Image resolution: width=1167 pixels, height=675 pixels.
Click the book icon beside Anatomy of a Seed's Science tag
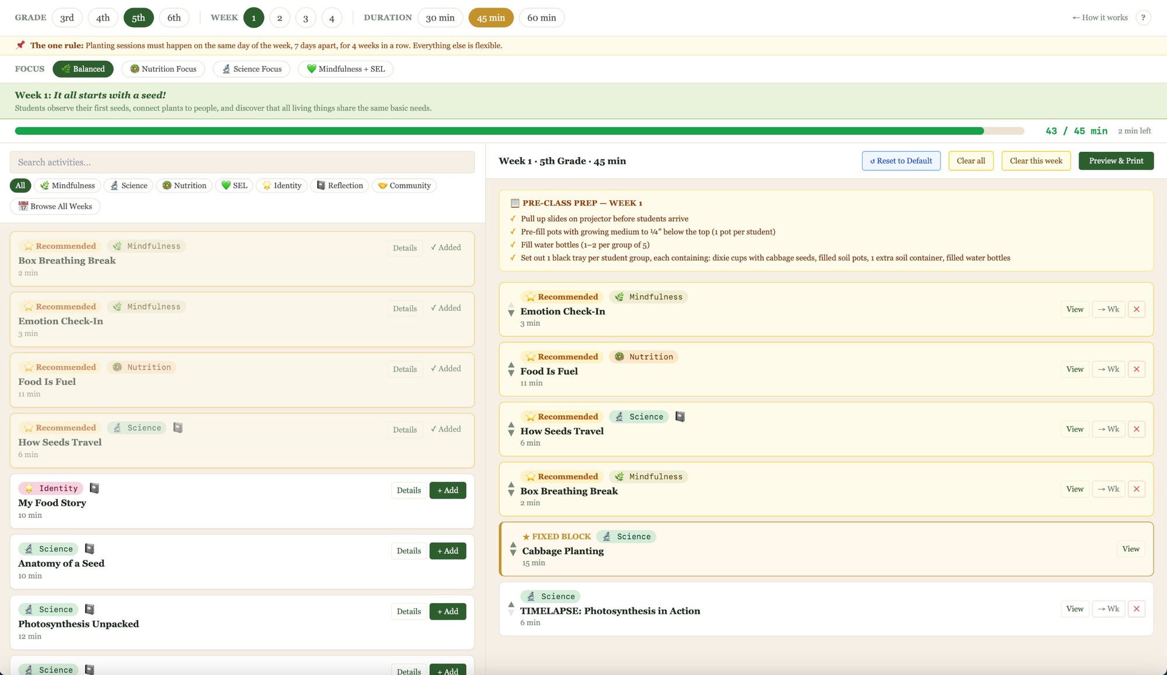click(x=89, y=549)
